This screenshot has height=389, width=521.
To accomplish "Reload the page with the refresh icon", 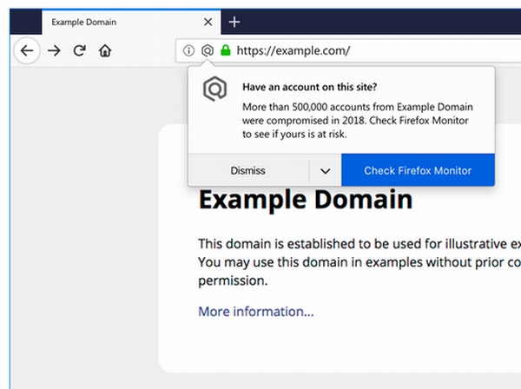I will coord(79,51).
